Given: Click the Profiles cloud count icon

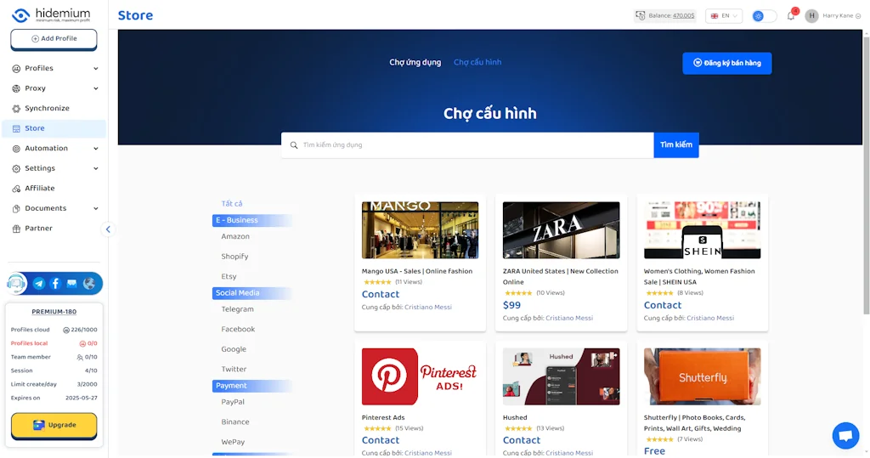Looking at the screenshot, I should [66, 330].
